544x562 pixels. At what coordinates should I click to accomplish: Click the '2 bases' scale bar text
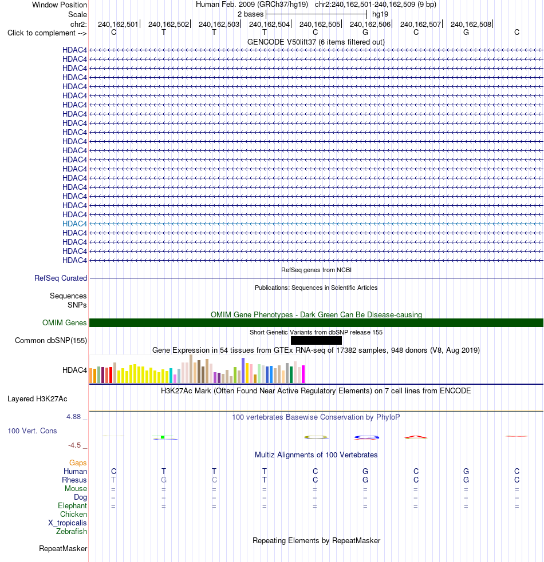251,14
